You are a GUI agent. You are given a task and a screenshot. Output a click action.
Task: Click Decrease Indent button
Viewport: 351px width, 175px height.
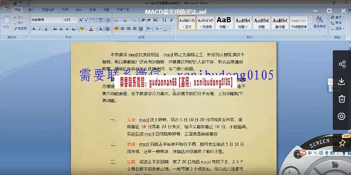click(142, 20)
